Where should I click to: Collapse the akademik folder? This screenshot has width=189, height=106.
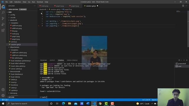(x=13, y=20)
